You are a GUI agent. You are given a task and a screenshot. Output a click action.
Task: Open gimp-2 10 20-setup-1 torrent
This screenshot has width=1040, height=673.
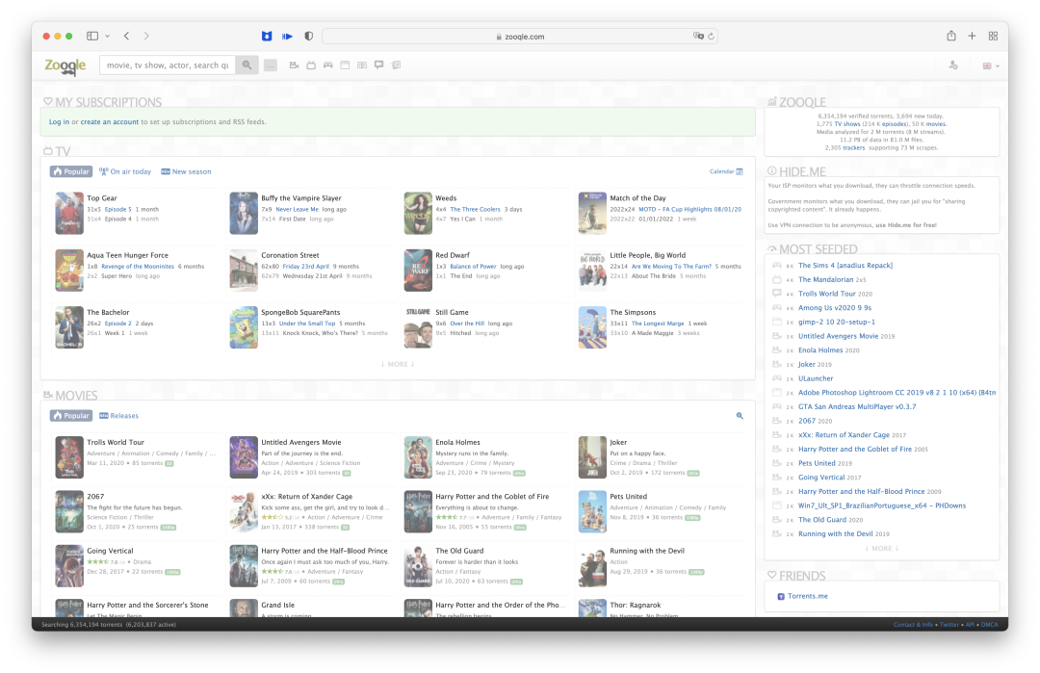pos(837,323)
